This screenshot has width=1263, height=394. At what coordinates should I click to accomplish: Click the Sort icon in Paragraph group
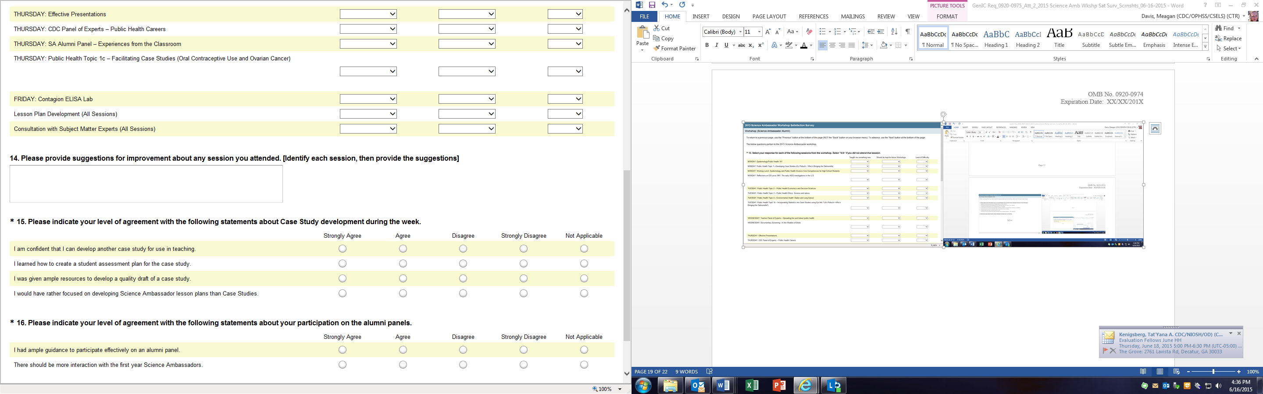click(x=894, y=32)
